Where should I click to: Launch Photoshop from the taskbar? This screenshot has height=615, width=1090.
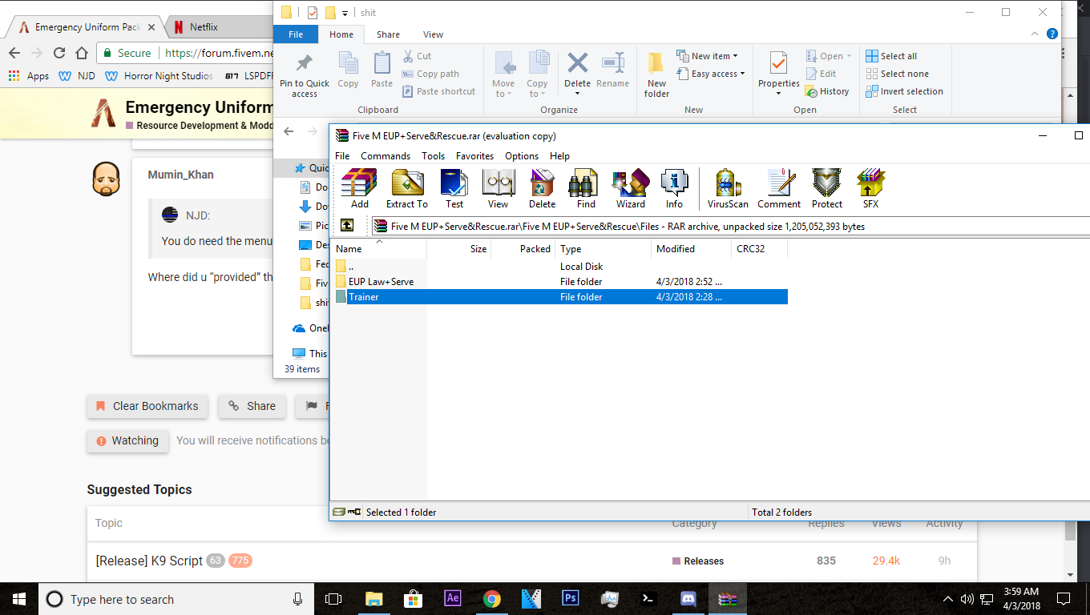570,598
